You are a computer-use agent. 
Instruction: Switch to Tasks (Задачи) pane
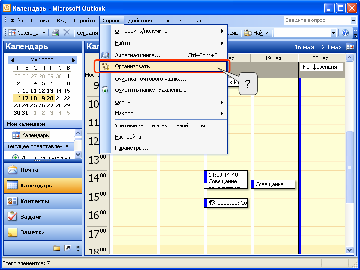point(43,217)
